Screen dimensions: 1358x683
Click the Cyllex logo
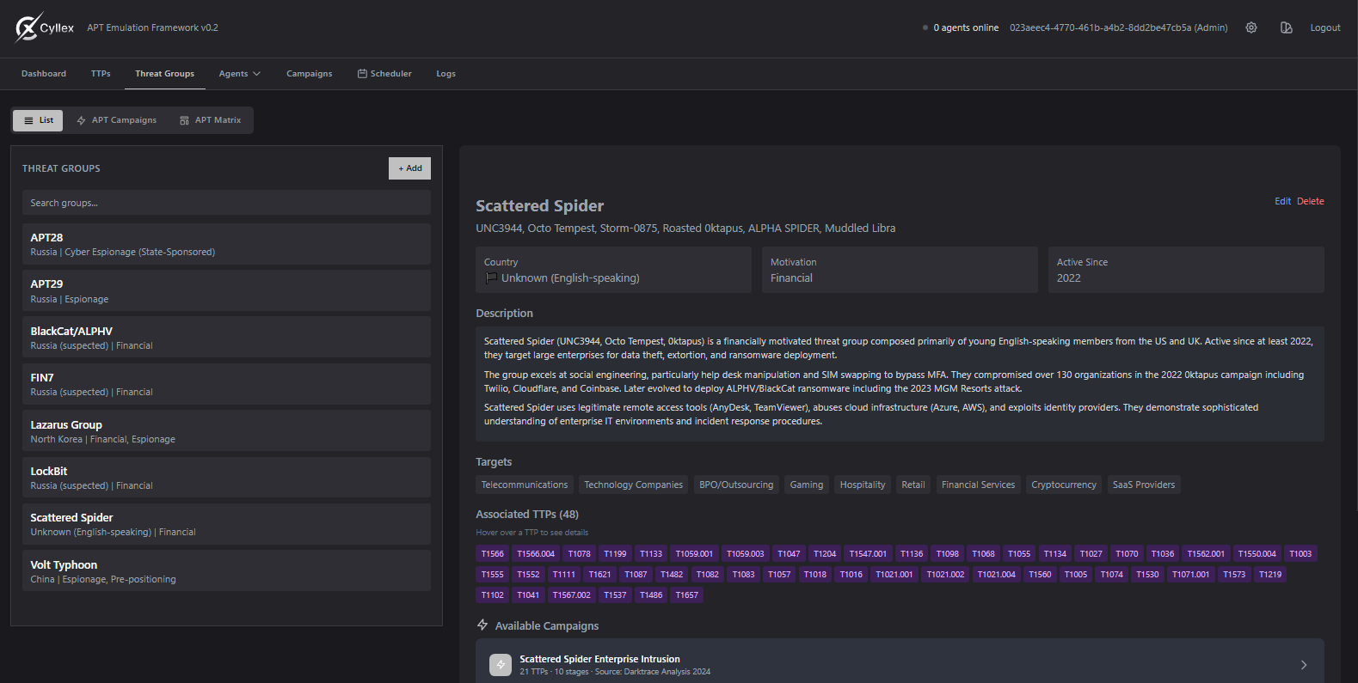click(45, 27)
